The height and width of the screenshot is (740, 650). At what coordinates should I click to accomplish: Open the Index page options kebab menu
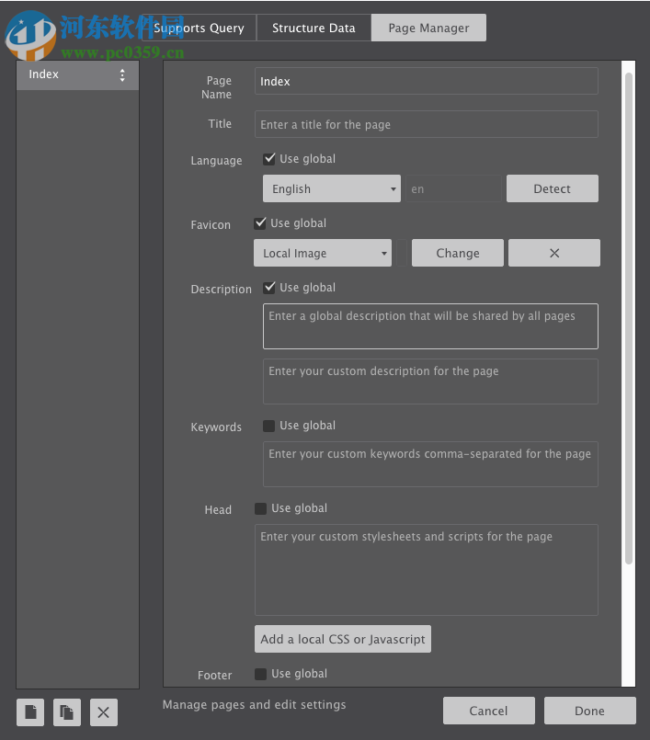[122, 75]
